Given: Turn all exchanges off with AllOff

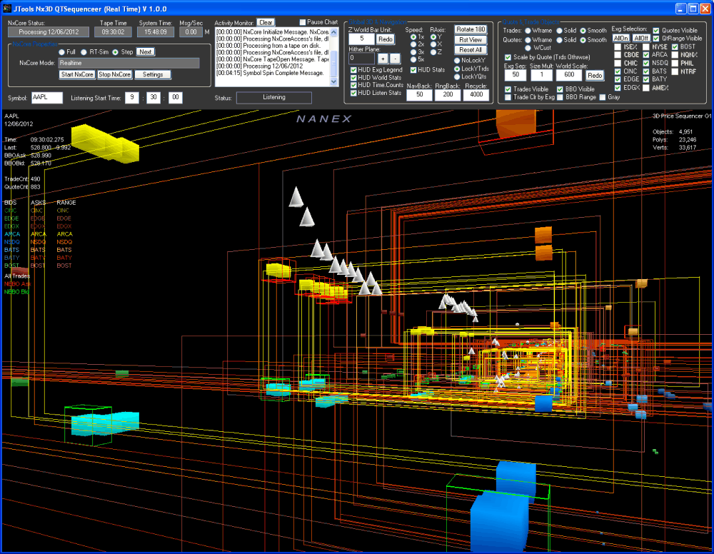Looking at the screenshot, I should [640, 39].
